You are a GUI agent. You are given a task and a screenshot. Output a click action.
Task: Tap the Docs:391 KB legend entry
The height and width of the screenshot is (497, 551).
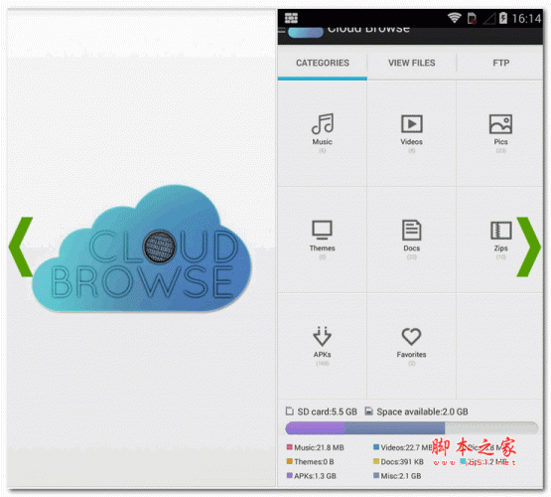[x=398, y=461]
